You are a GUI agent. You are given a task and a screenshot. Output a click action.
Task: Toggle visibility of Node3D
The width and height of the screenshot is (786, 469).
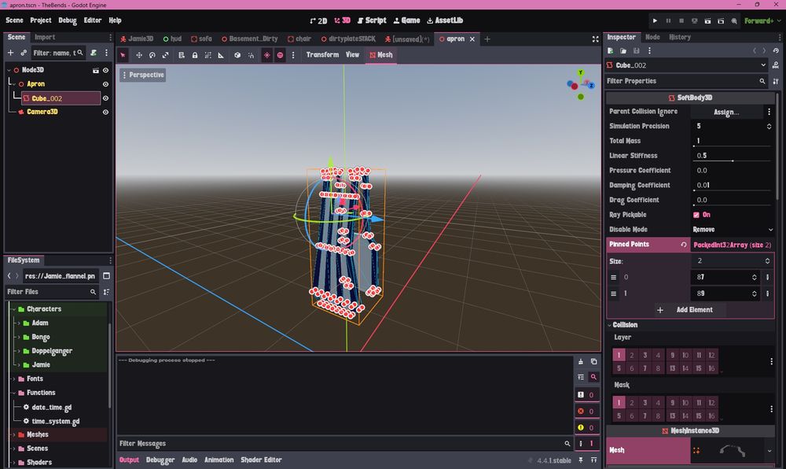[x=106, y=70]
